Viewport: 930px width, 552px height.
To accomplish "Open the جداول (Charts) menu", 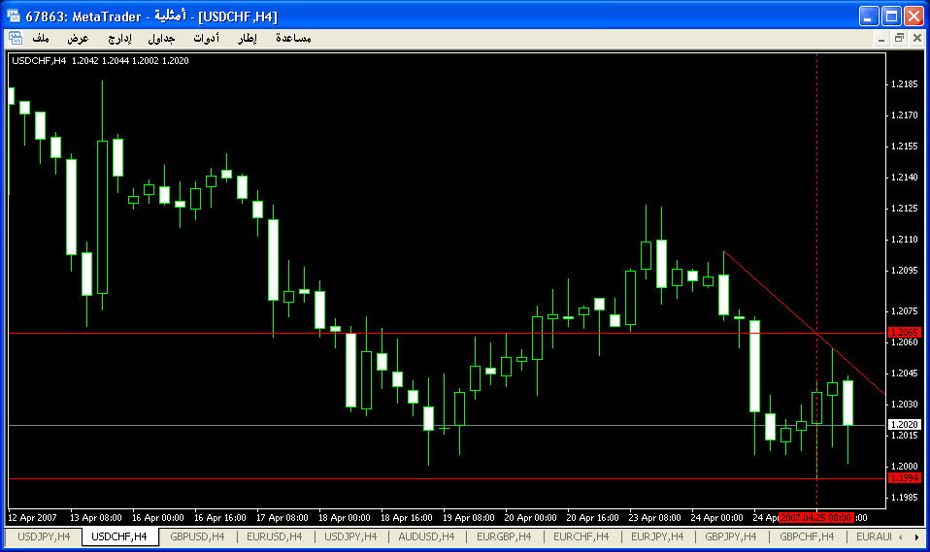I will click(161, 39).
